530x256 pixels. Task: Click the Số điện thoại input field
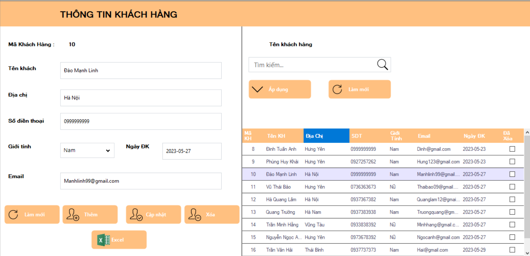pyautogui.click(x=141, y=121)
